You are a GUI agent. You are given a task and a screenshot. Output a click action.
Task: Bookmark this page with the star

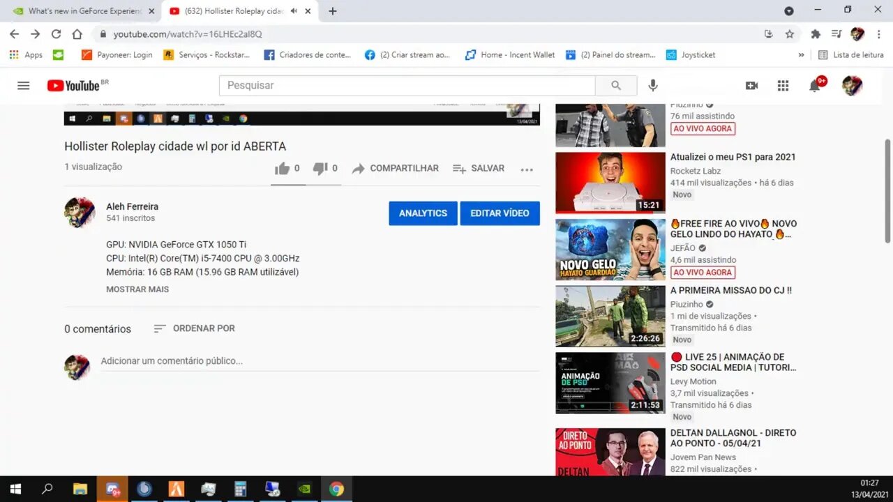point(790,33)
